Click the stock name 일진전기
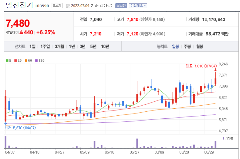 point(19,5)
